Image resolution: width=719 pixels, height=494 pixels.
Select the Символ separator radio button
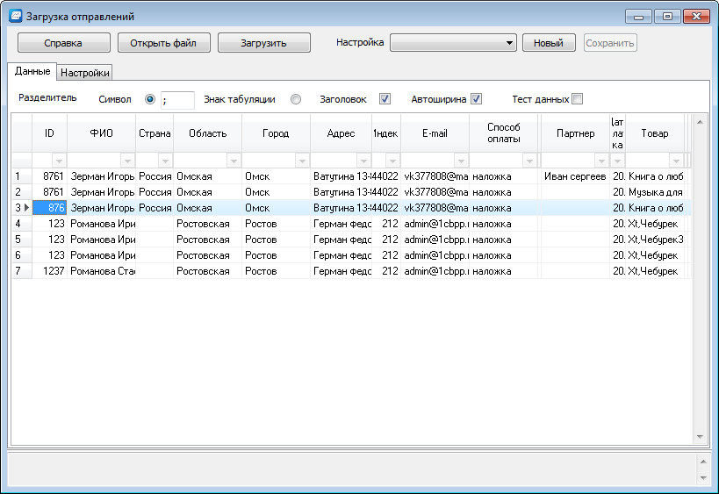pos(149,99)
